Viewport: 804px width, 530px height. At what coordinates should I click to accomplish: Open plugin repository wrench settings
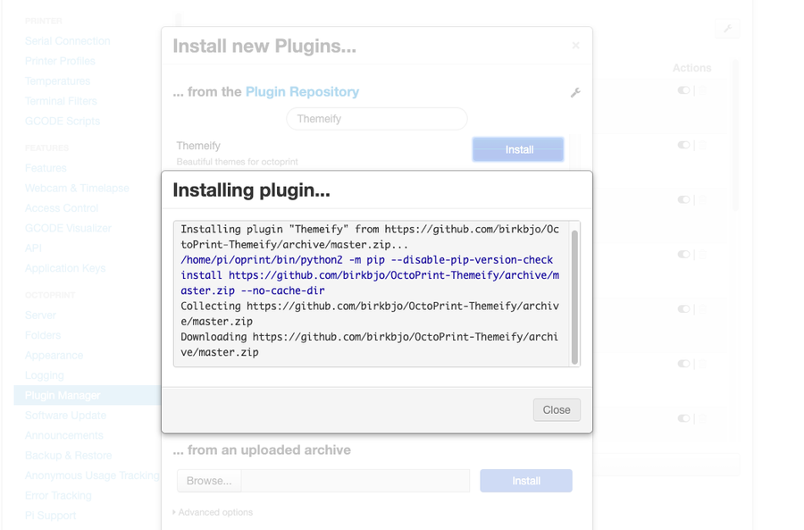point(575,93)
